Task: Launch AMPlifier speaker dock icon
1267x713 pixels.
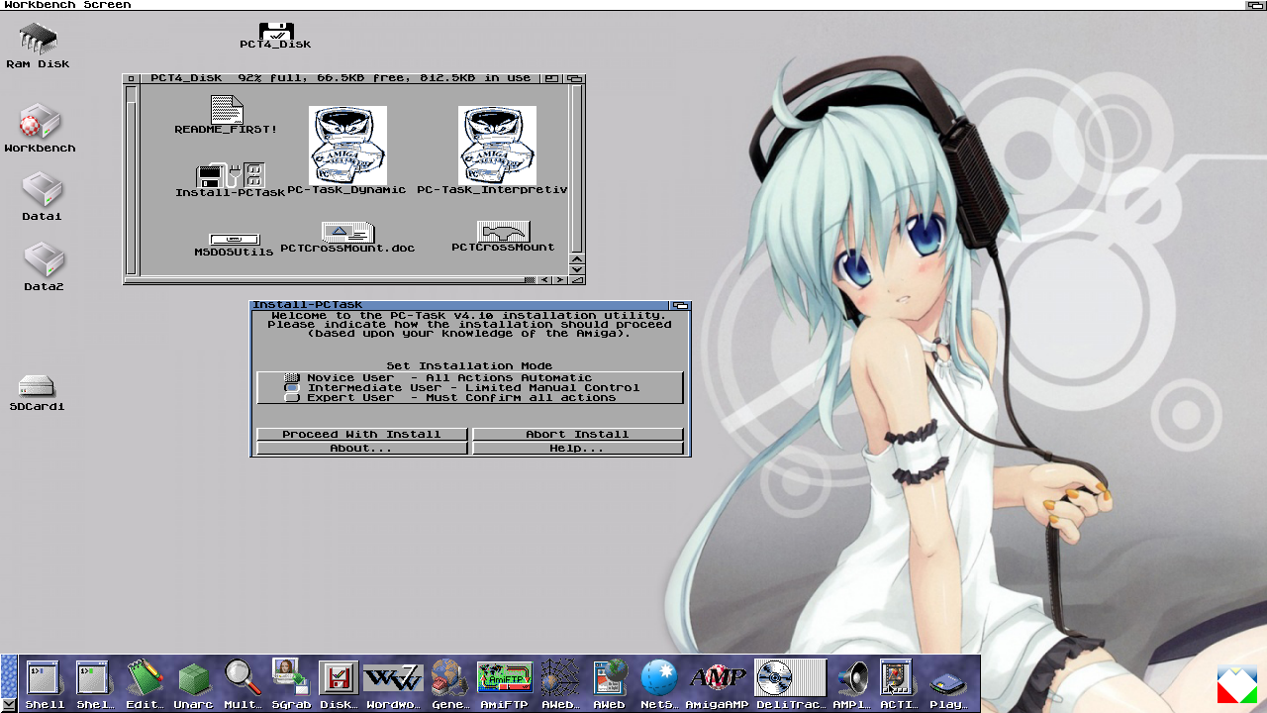Action: coord(851,684)
